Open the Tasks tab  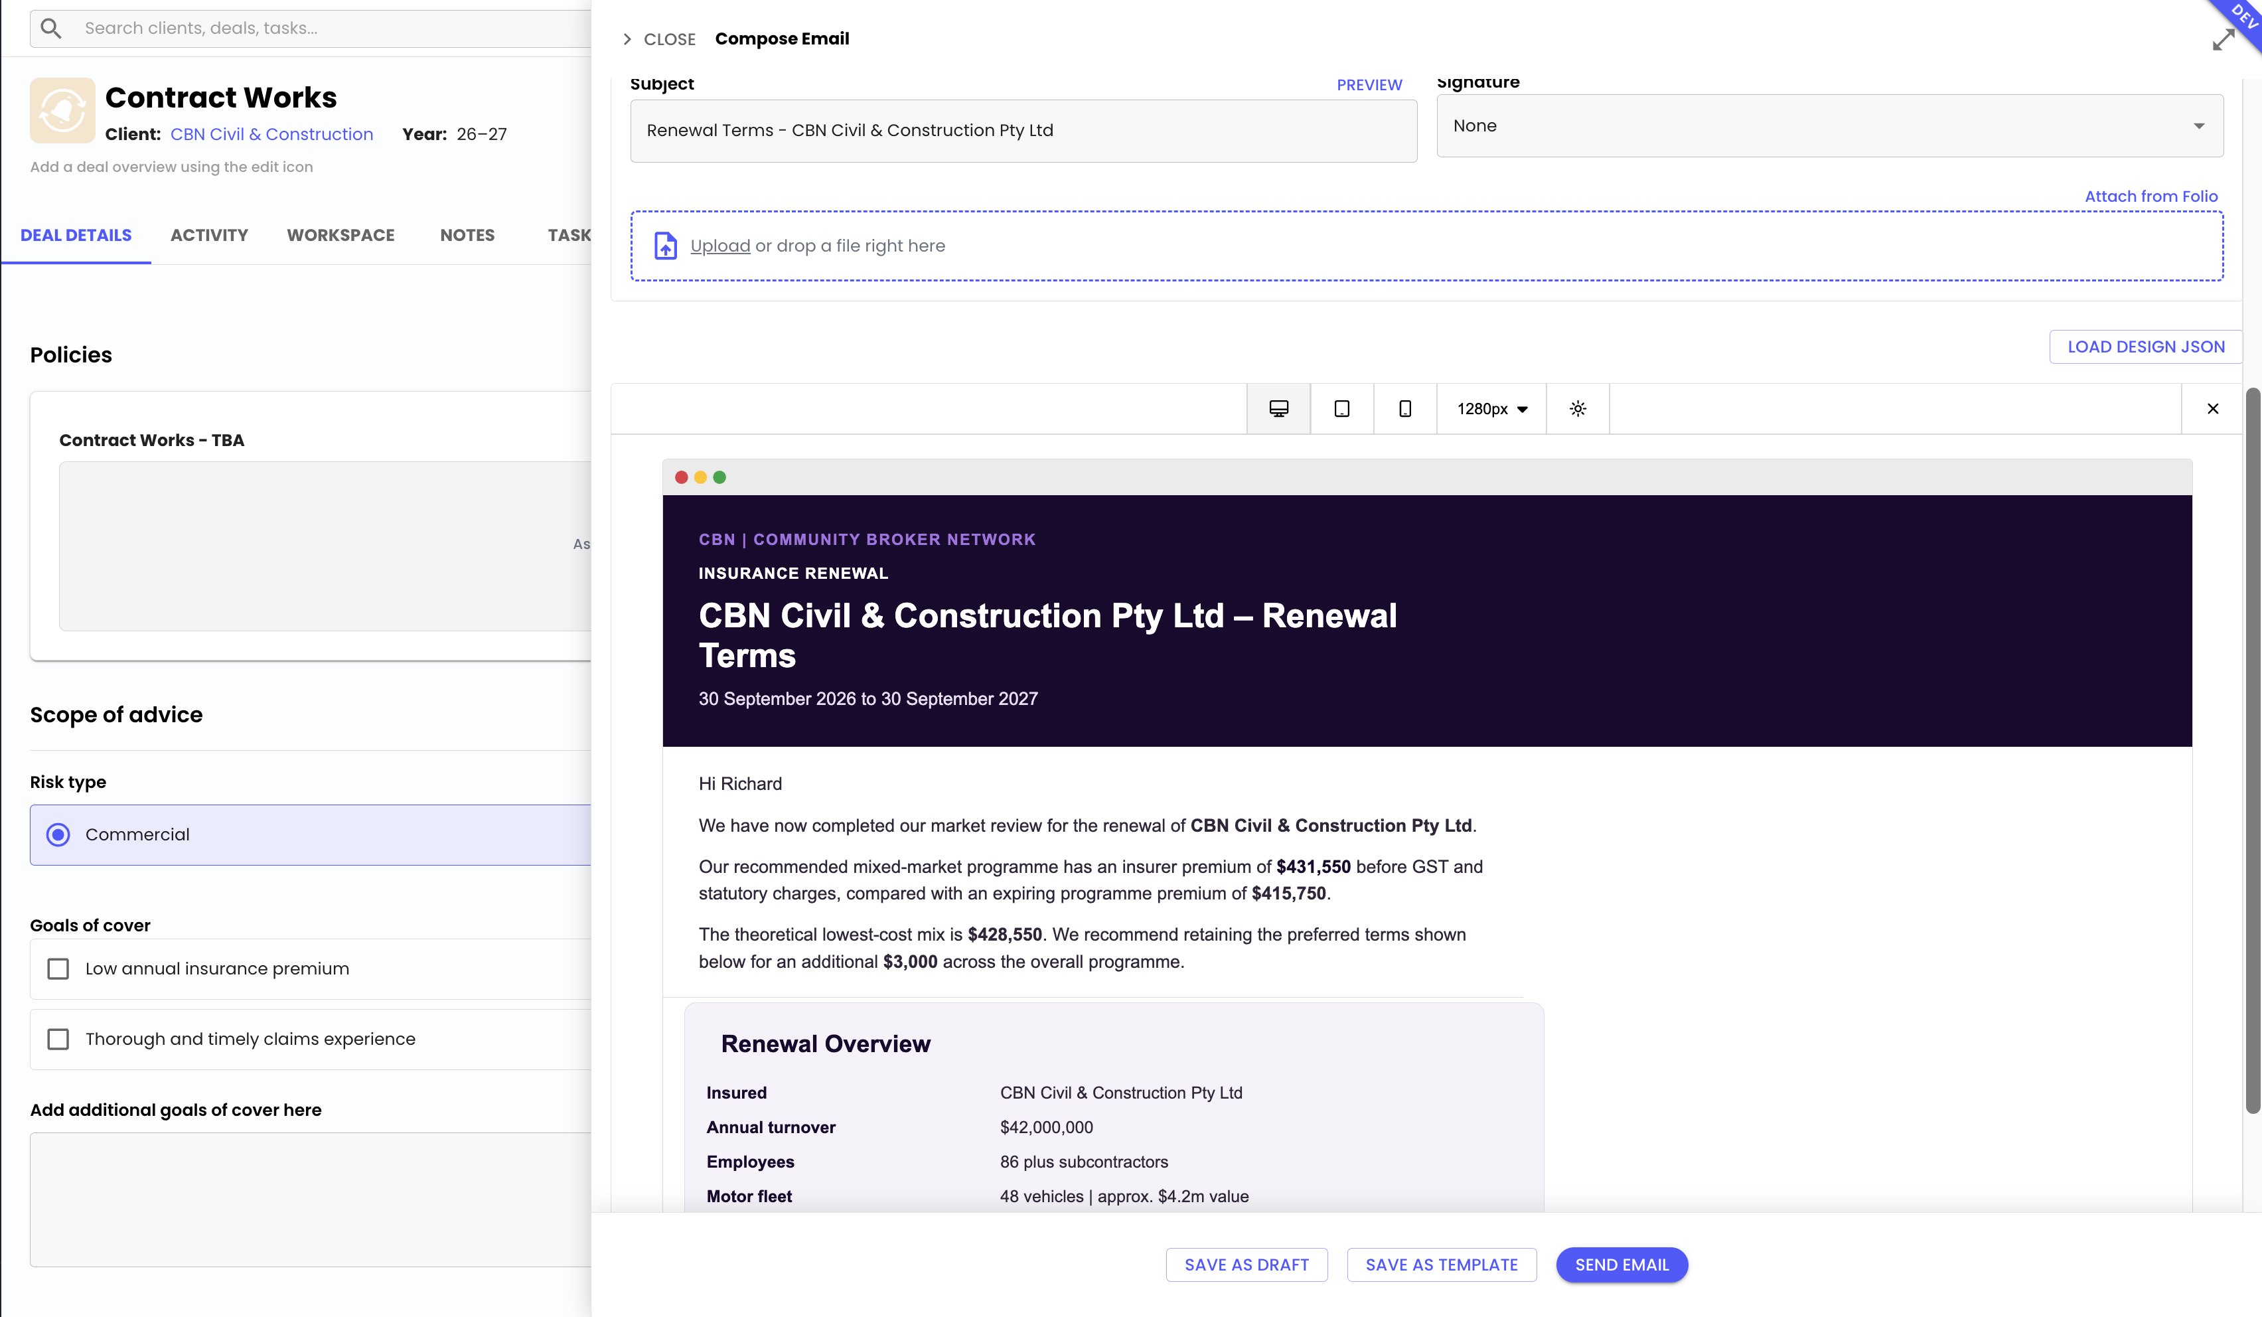pos(569,235)
